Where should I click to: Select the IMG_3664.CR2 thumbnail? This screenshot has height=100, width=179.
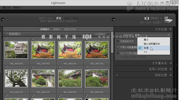[x=70, y=78]
